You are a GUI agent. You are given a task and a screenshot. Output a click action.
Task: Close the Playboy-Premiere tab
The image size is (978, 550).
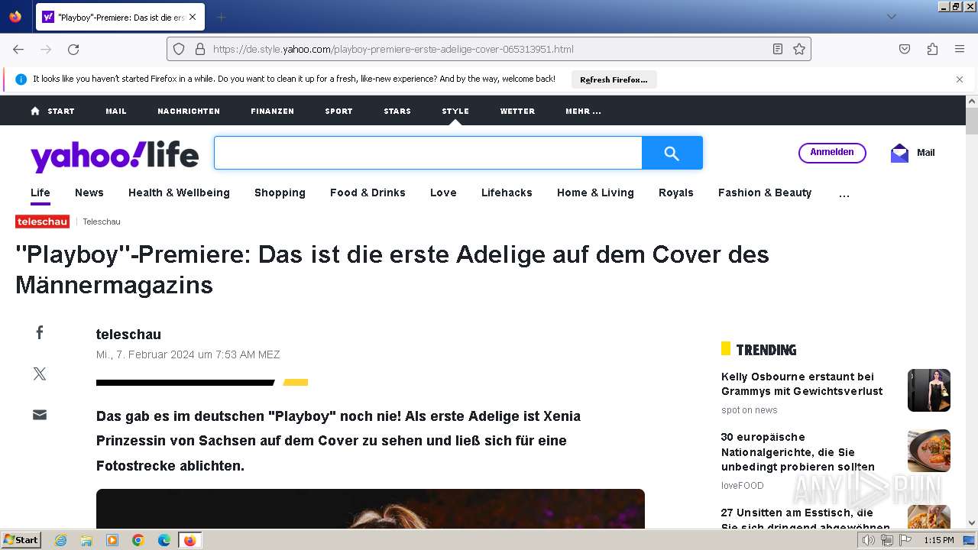point(192,17)
